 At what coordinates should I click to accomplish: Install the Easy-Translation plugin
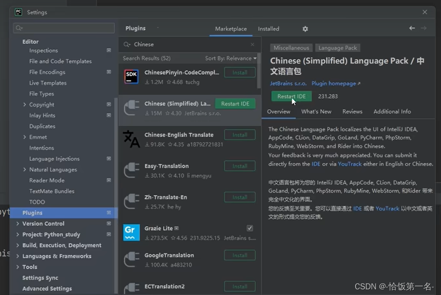coord(240,166)
